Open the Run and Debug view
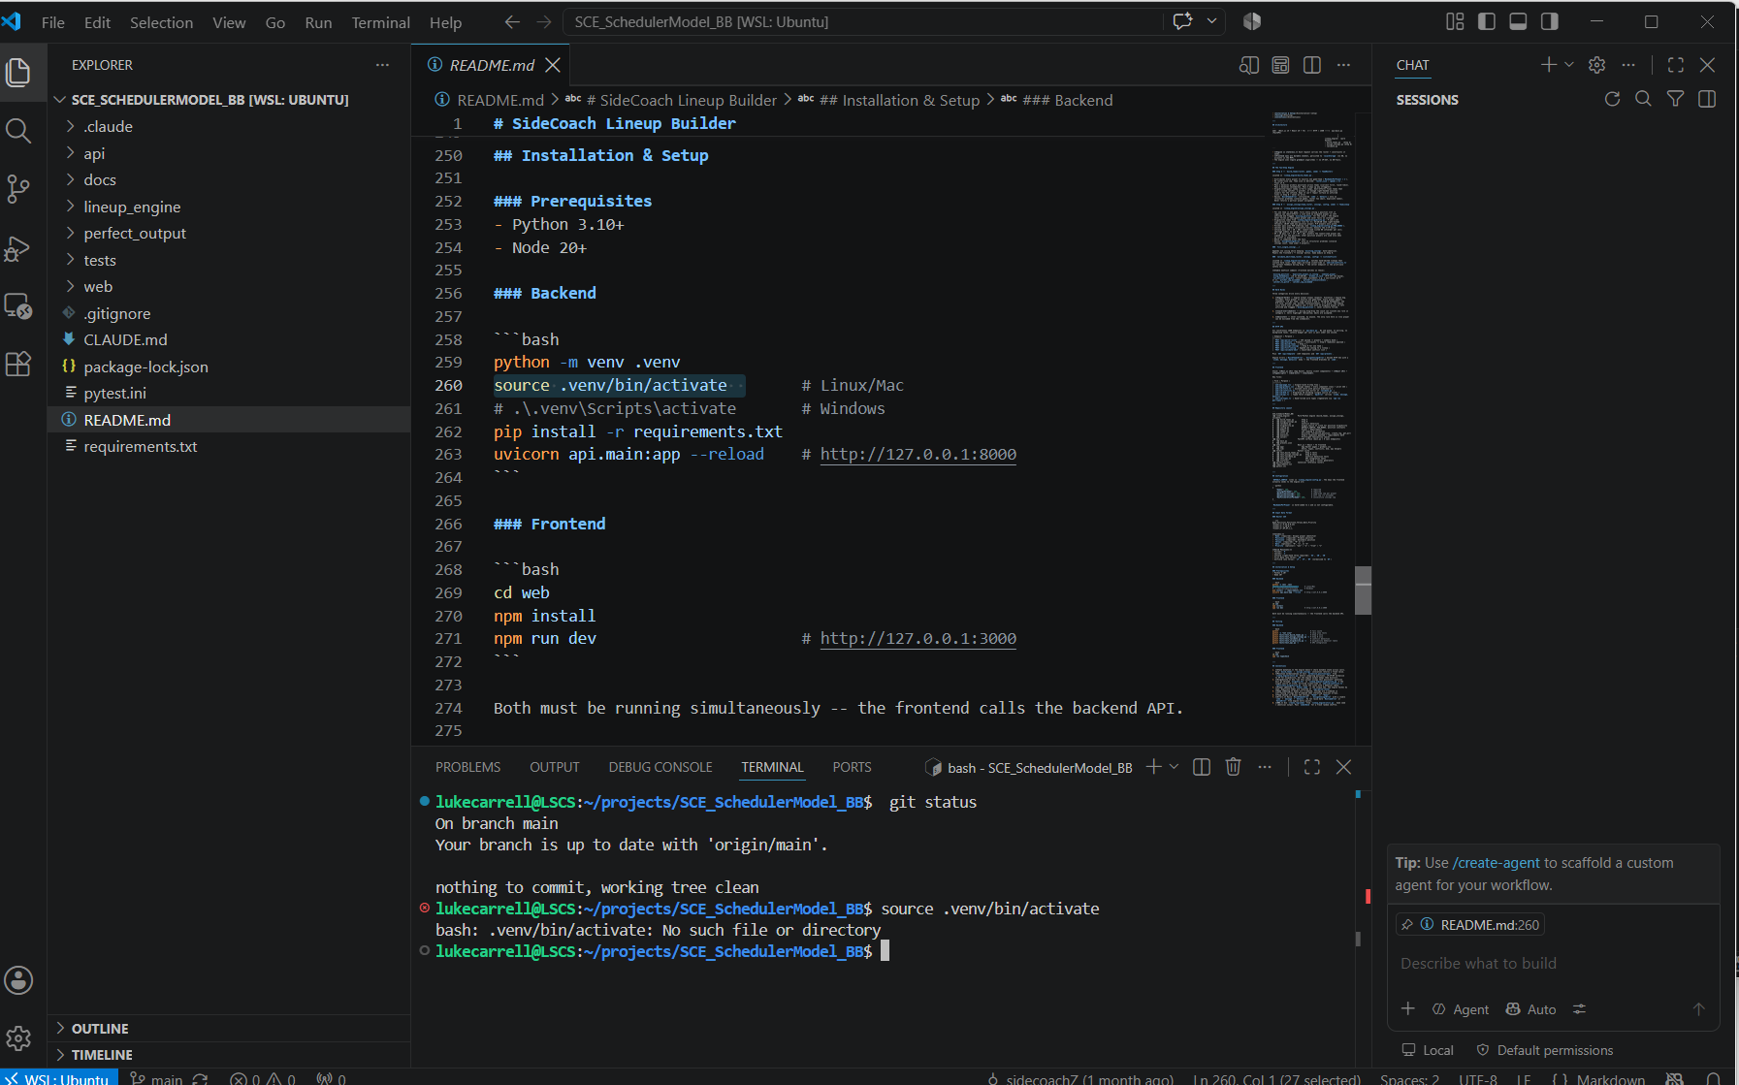Image resolution: width=1739 pixels, height=1085 pixels. tap(18, 248)
